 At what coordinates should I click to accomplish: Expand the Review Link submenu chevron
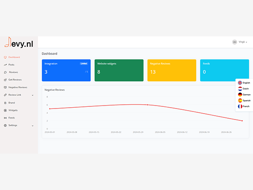32,95
